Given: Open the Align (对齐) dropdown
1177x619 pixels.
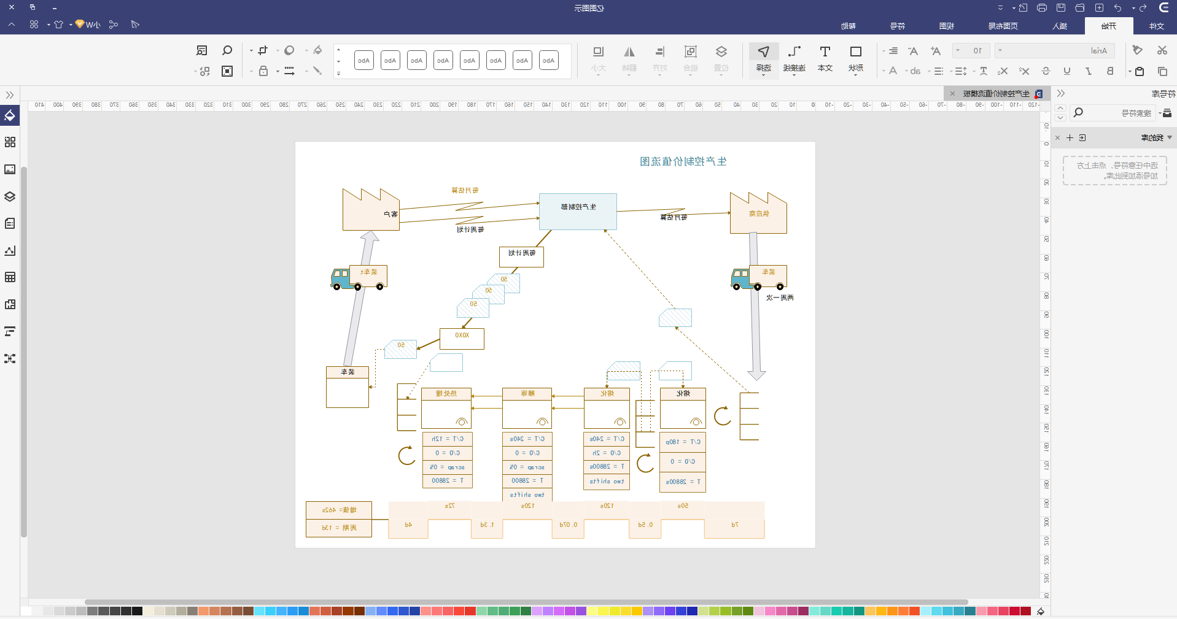Looking at the screenshot, I should (660, 60).
